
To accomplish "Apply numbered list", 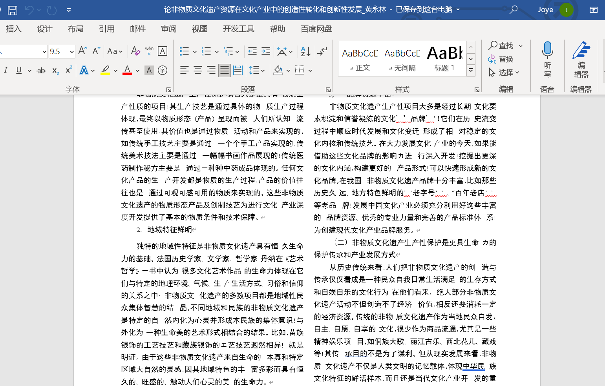I will (x=206, y=51).
